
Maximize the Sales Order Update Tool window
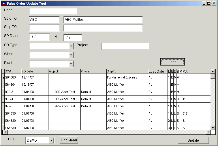(x=209, y=3)
